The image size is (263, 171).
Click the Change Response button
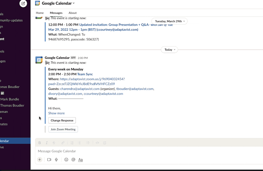pos(62,120)
